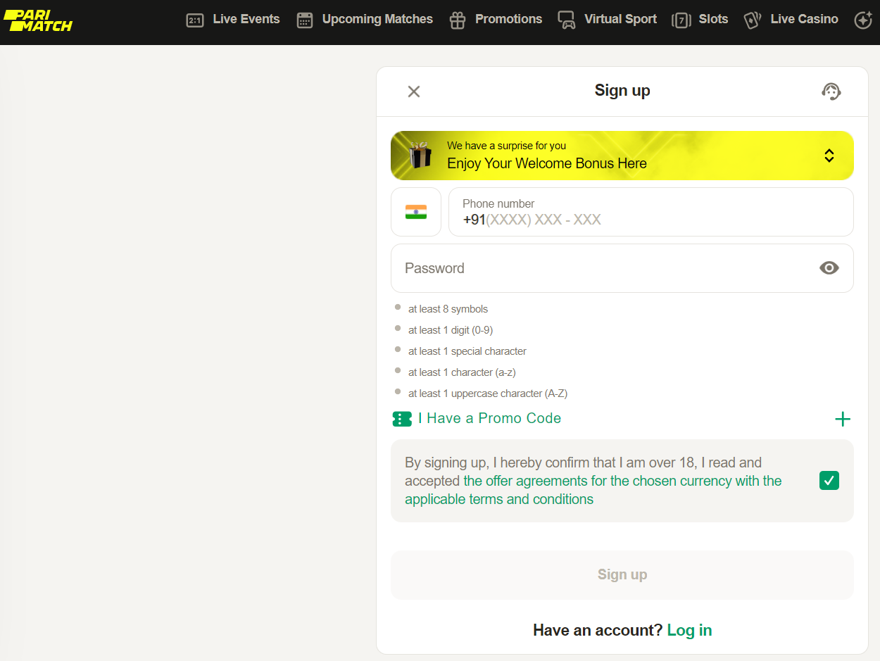Click the Live Events scoreboard icon
Image resolution: width=880 pixels, height=661 pixels.
[x=195, y=20]
